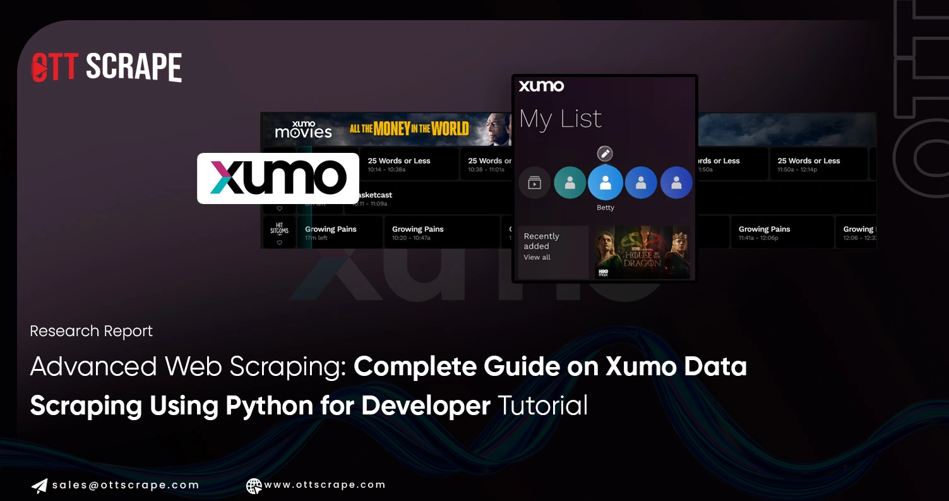Screen dimensions: 949x501
Task: Click the Research Report label
Action: (92, 331)
